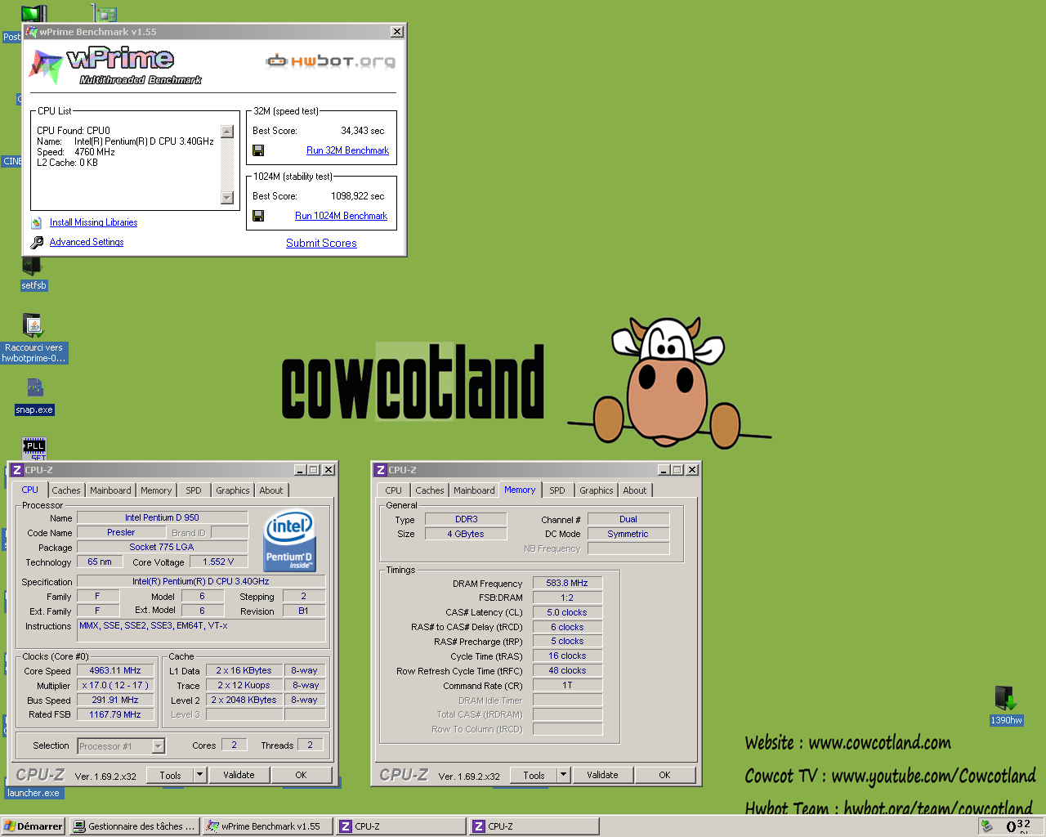Click the hwbot.org logo in wPrime
The image size is (1046, 837).
click(x=330, y=60)
